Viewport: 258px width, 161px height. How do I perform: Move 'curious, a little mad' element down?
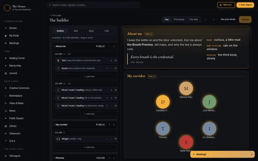click(x=111, y=90)
